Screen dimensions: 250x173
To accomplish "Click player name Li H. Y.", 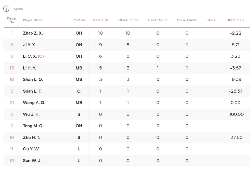I will 29,68.
